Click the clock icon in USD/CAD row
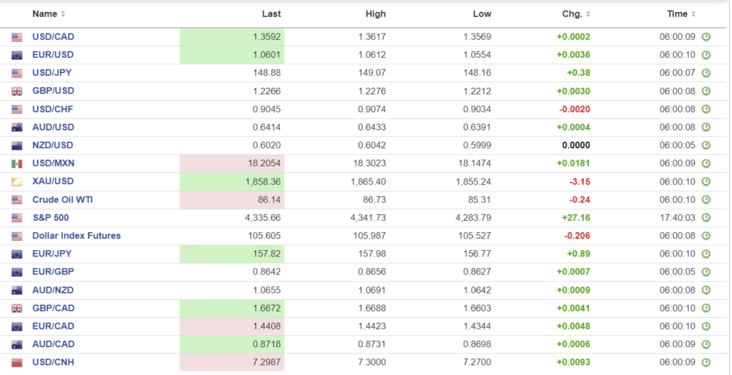Viewport: 732px width, 375px height. pyautogui.click(x=706, y=37)
